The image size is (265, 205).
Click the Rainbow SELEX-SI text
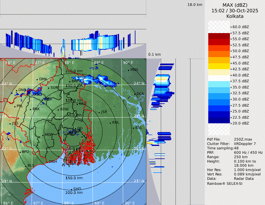tap(225, 184)
